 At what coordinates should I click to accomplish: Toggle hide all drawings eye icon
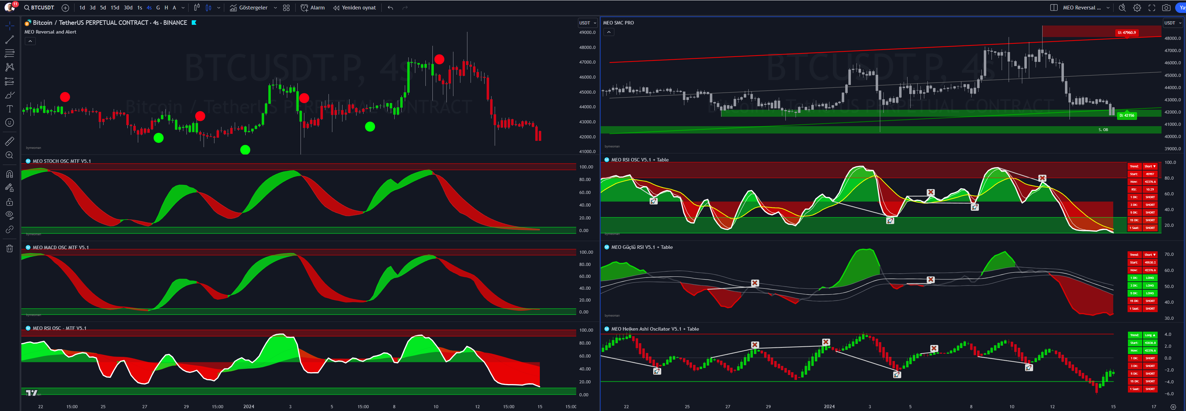coord(9,215)
